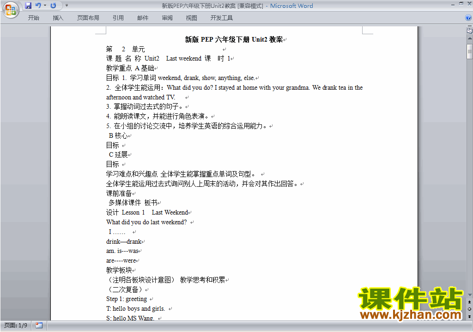
Task: Click the '多媒体课件 板书' line
Action: pos(133,203)
